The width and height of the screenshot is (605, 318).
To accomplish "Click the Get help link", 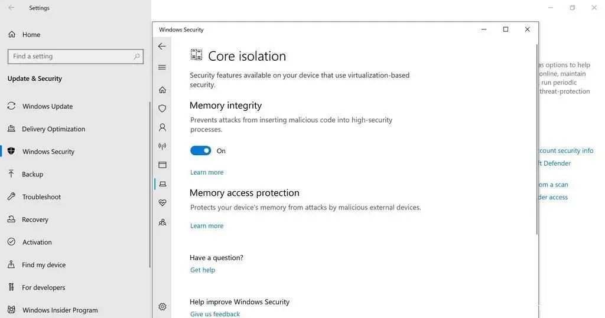I will coord(203,270).
